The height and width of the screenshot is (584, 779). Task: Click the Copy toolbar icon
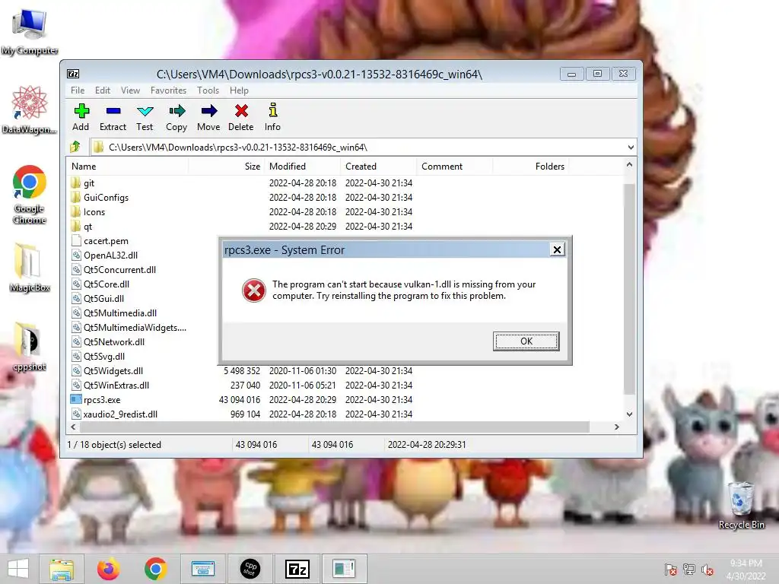[x=176, y=111]
